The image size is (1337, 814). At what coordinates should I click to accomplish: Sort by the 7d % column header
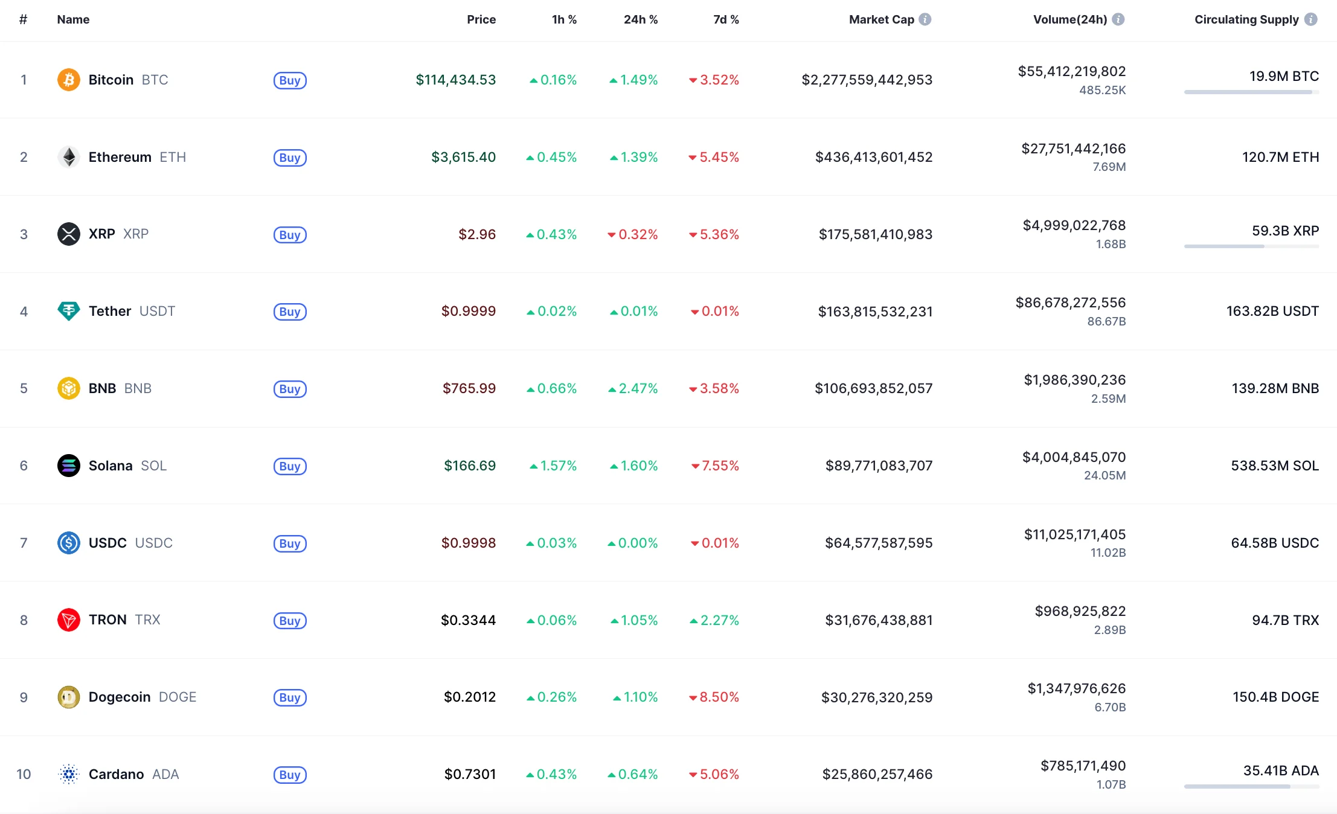tap(726, 19)
